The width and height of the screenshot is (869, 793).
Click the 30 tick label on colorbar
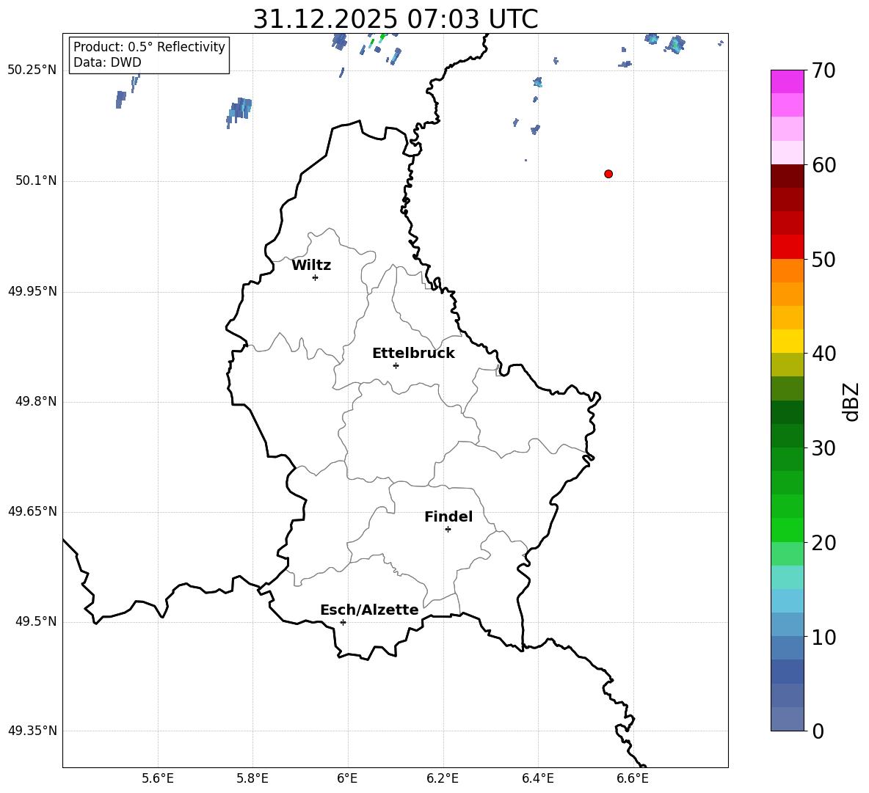click(824, 448)
